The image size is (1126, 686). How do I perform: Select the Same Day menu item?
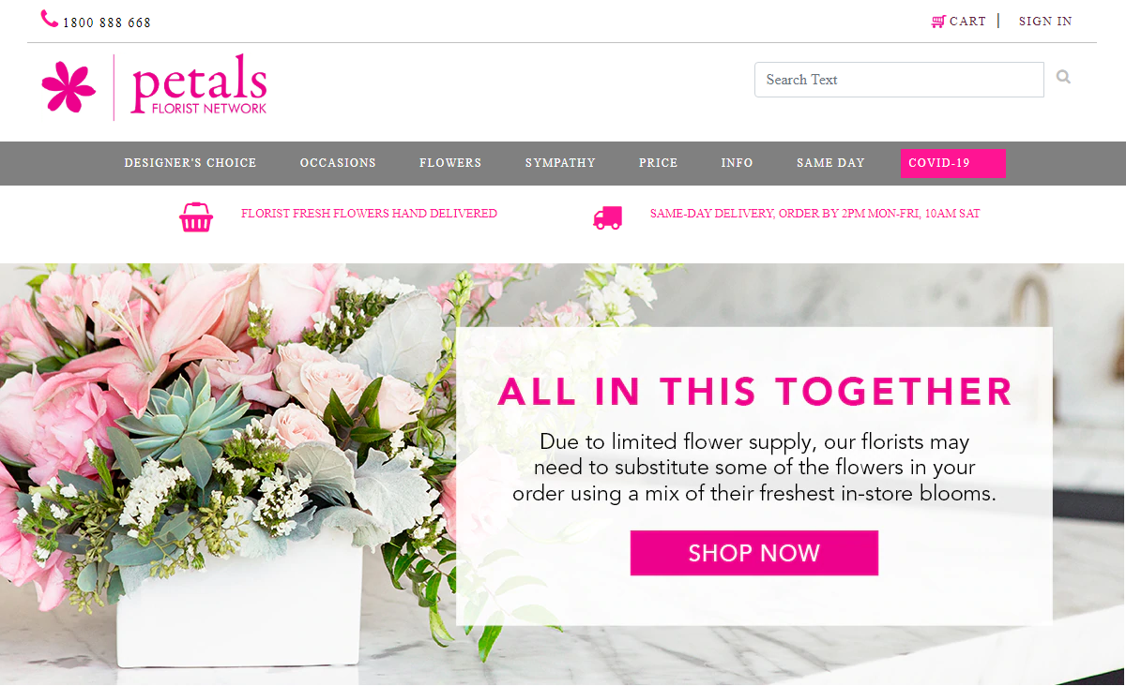pos(830,163)
